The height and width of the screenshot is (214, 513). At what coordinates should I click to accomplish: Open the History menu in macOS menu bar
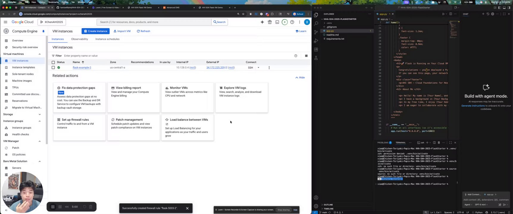[x=42, y=2]
